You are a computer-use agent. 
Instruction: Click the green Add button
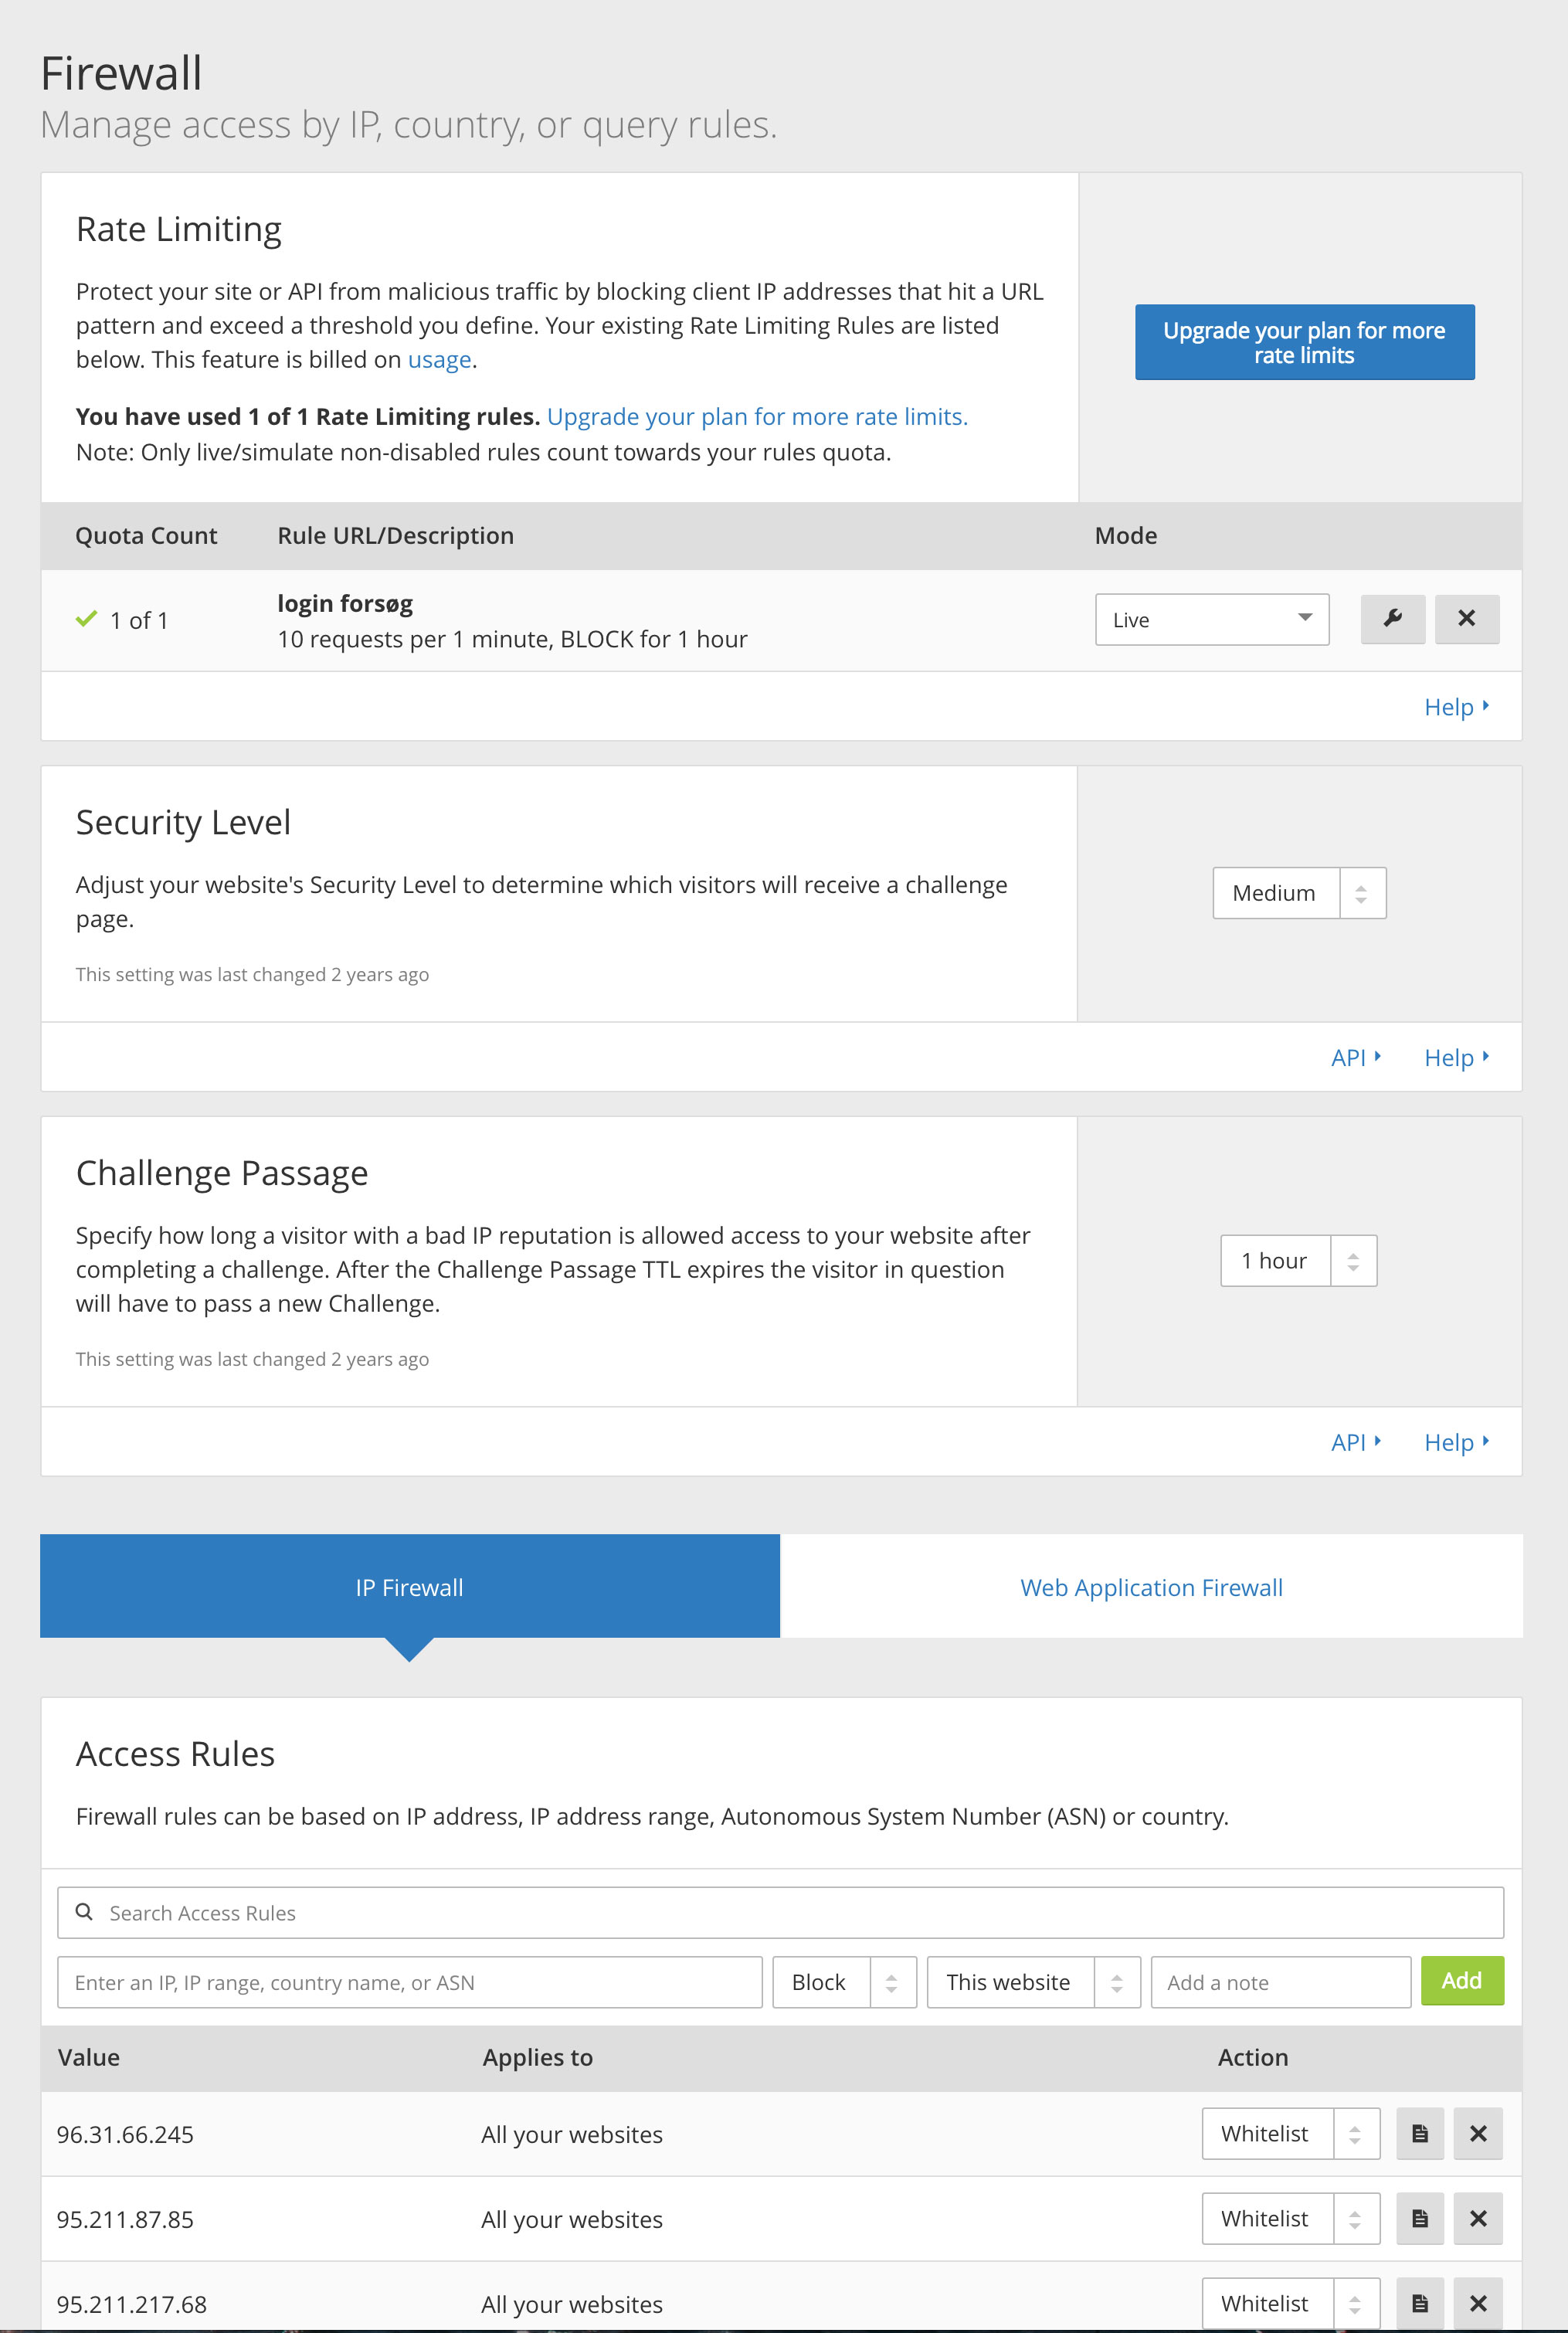pos(1461,1981)
